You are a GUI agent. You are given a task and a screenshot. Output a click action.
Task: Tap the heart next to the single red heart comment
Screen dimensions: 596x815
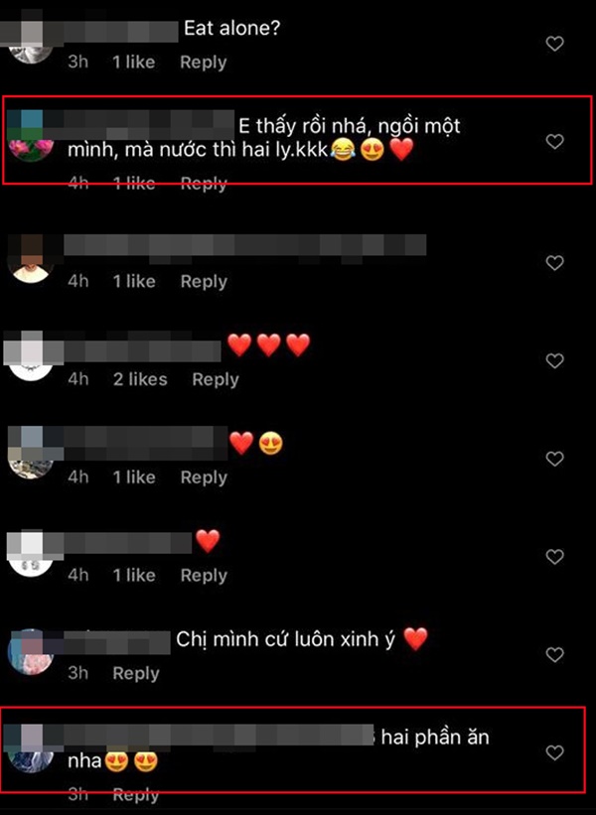coord(554,557)
